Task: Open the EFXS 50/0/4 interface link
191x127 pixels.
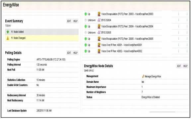Action: pos(106,20)
